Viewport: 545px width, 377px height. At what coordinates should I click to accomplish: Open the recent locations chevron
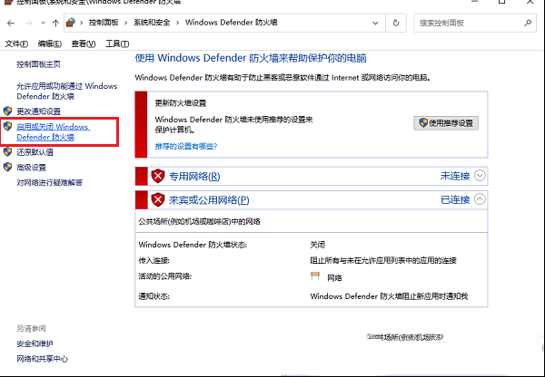(43, 24)
